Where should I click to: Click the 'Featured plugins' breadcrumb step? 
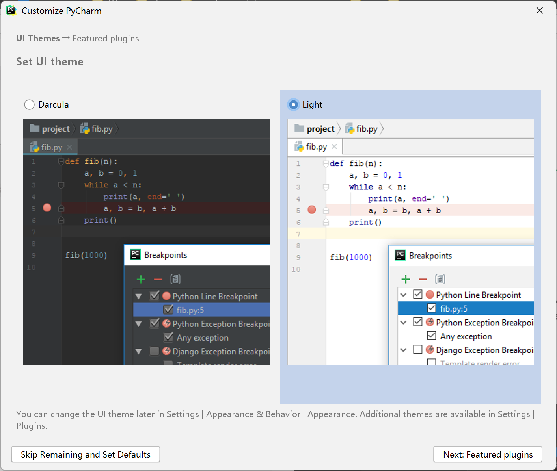pyautogui.click(x=106, y=38)
